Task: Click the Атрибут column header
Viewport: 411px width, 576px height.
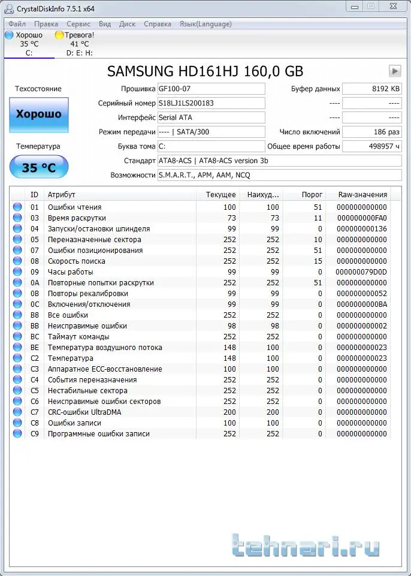Action: tap(120, 194)
